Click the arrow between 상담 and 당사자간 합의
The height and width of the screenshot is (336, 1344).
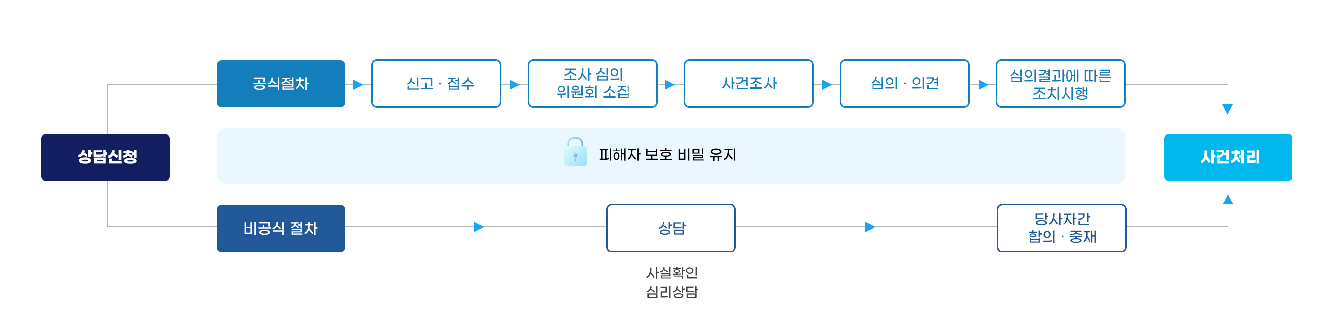click(x=870, y=227)
